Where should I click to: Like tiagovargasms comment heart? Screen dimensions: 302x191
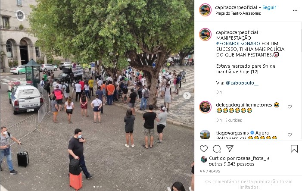click(290, 135)
